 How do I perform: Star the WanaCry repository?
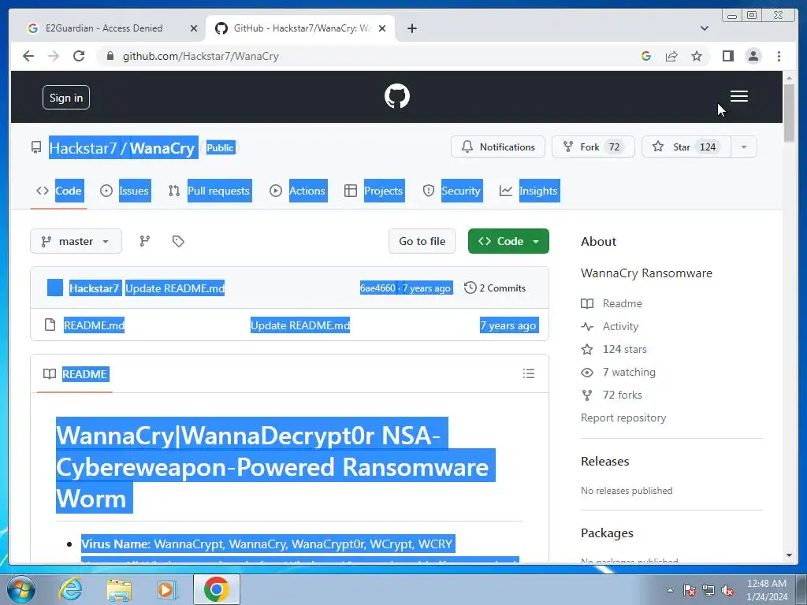coord(686,147)
